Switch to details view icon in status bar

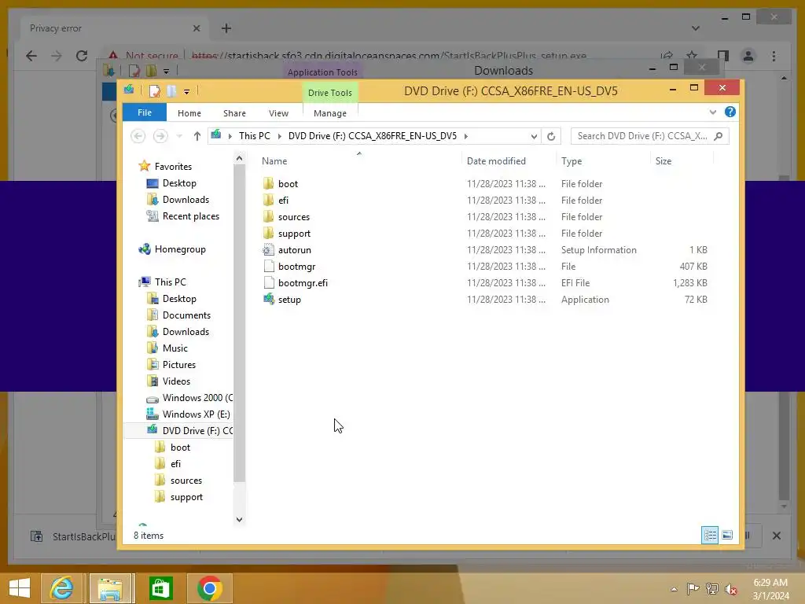(710, 535)
